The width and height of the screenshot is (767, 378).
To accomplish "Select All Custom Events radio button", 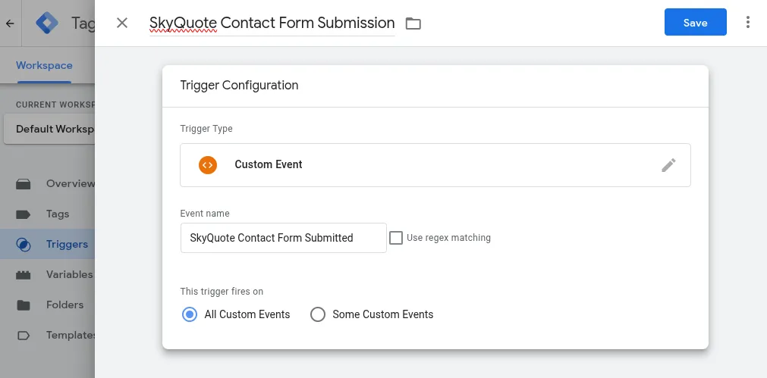I will (x=190, y=314).
